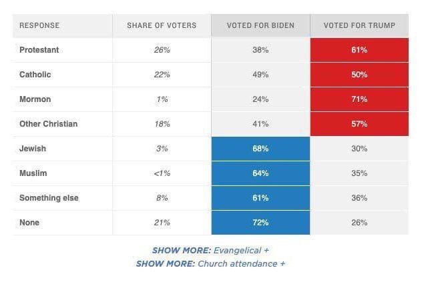Click the Muslim row label

tap(33, 173)
